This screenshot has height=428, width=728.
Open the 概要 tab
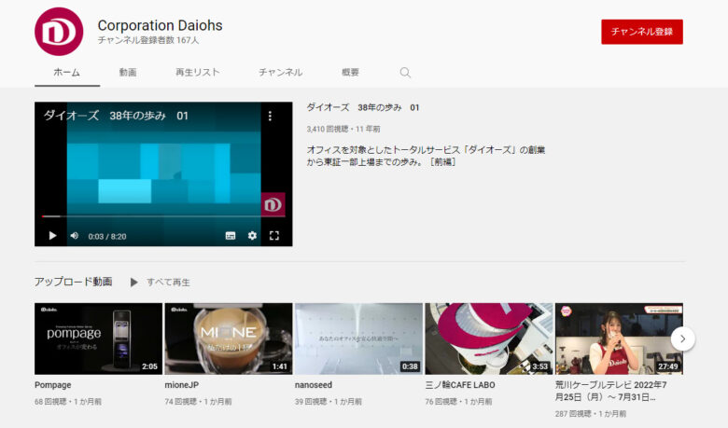tap(350, 73)
